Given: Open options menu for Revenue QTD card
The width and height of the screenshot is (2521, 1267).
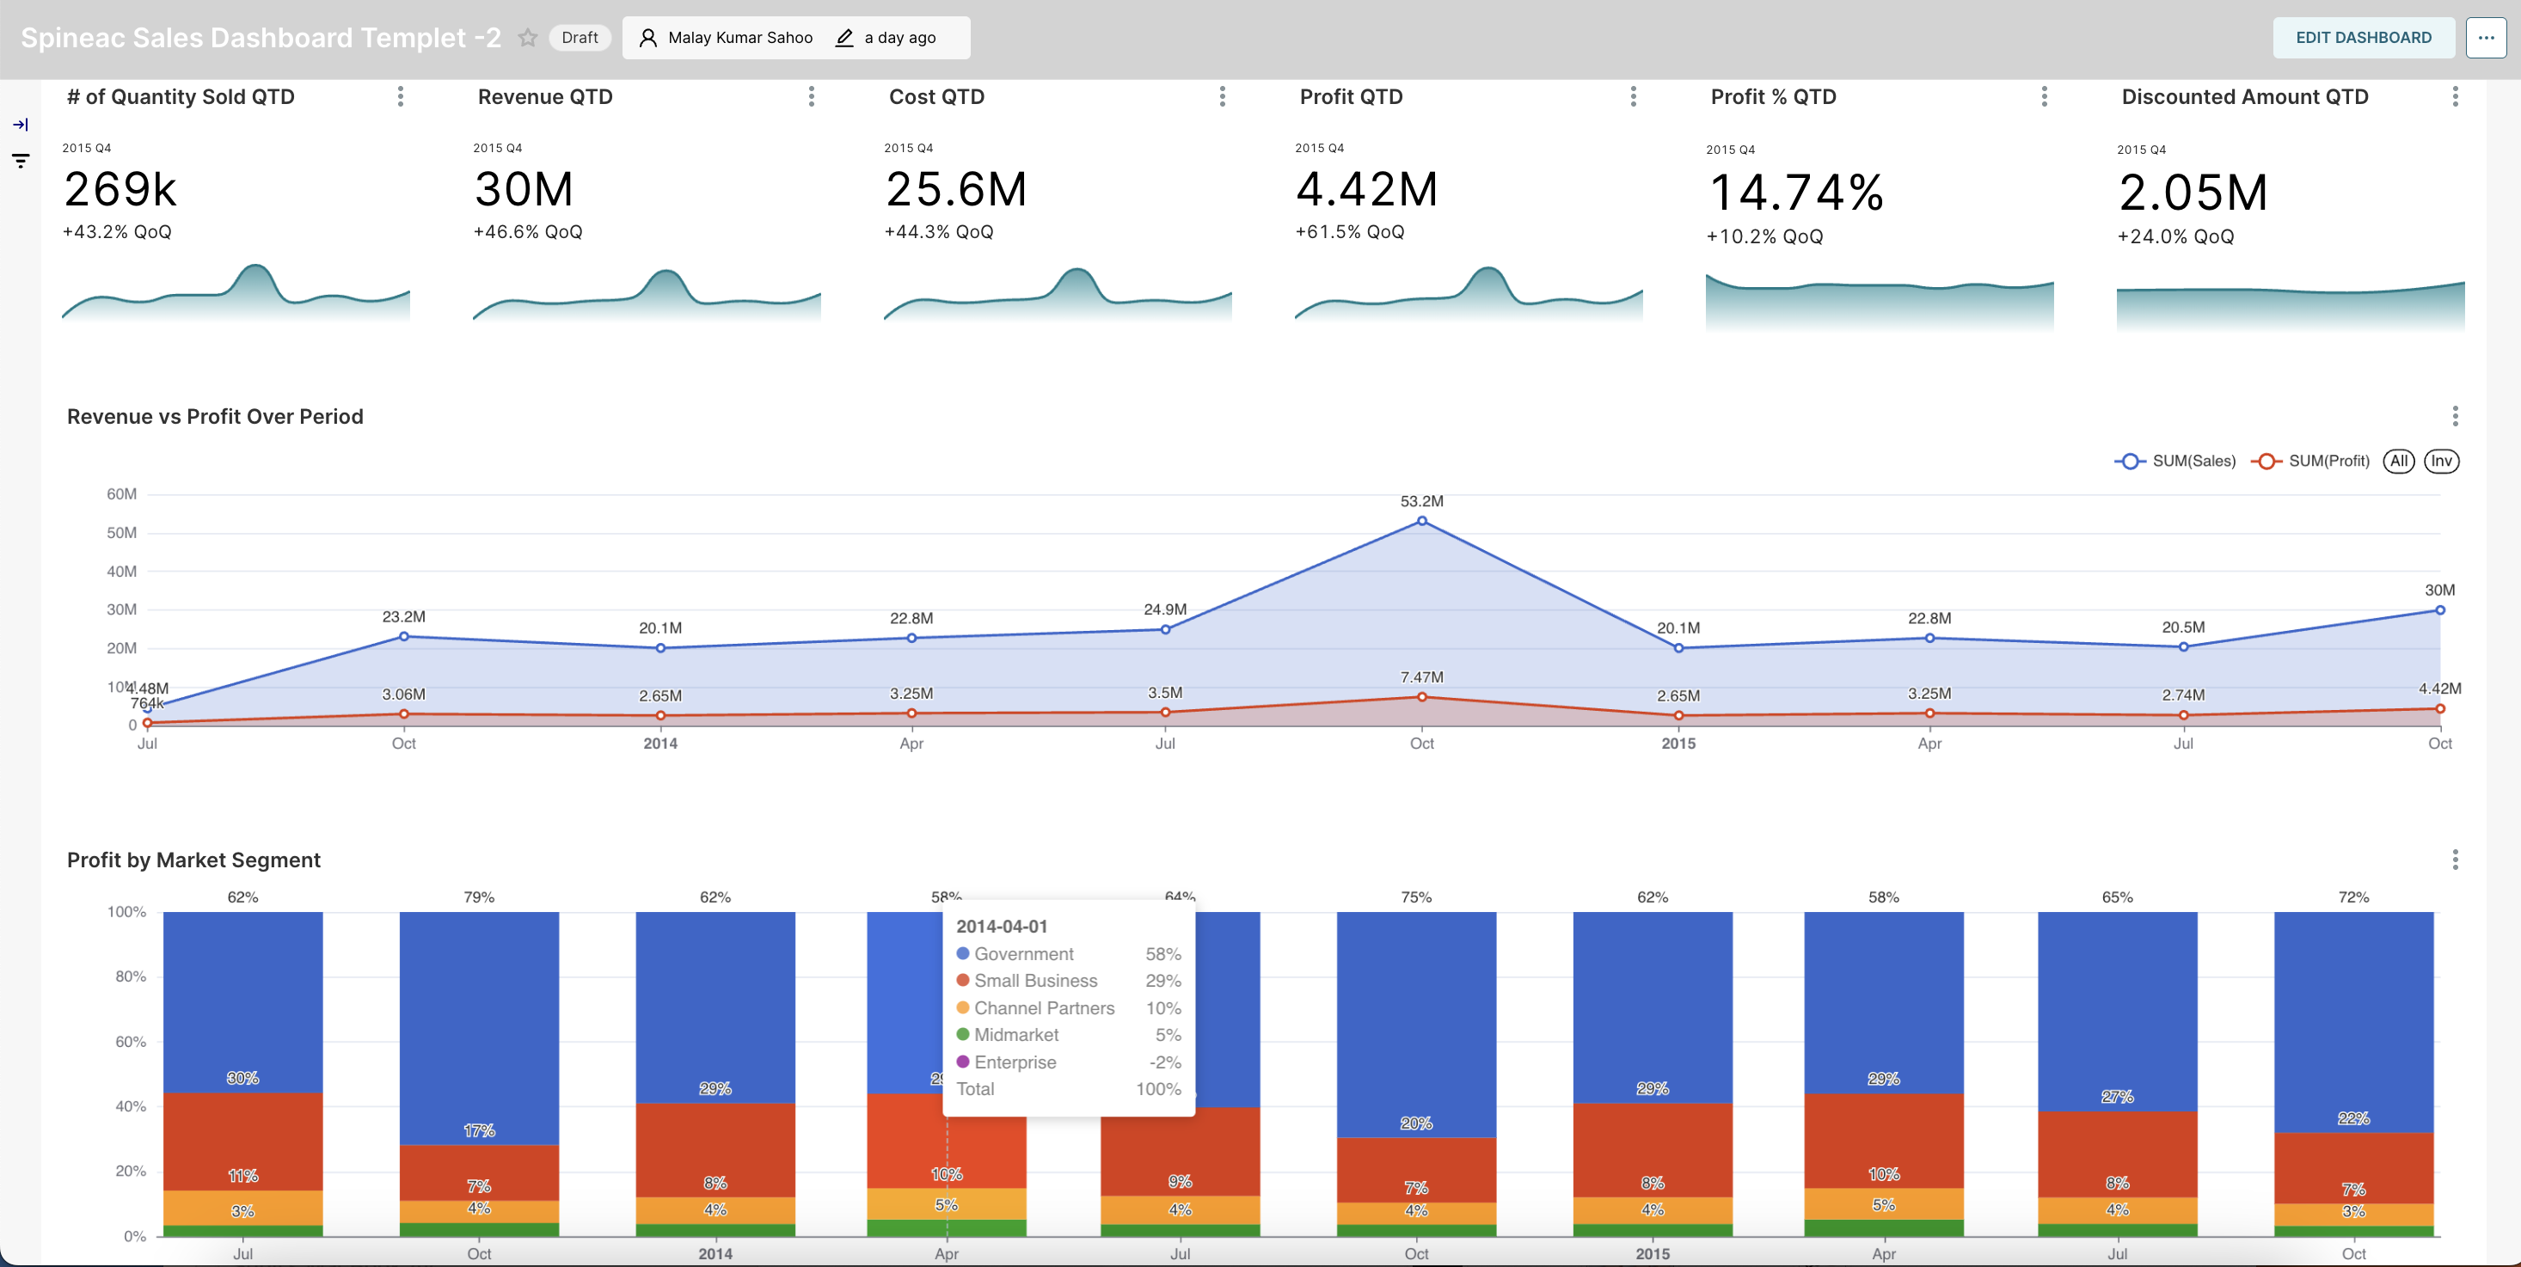Looking at the screenshot, I should coord(812,96).
